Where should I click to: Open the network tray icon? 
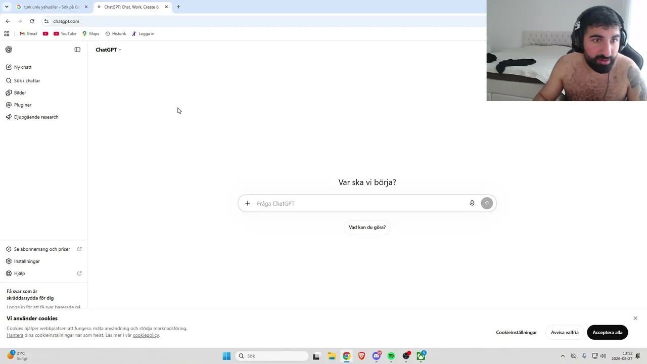pyautogui.click(x=595, y=356)
